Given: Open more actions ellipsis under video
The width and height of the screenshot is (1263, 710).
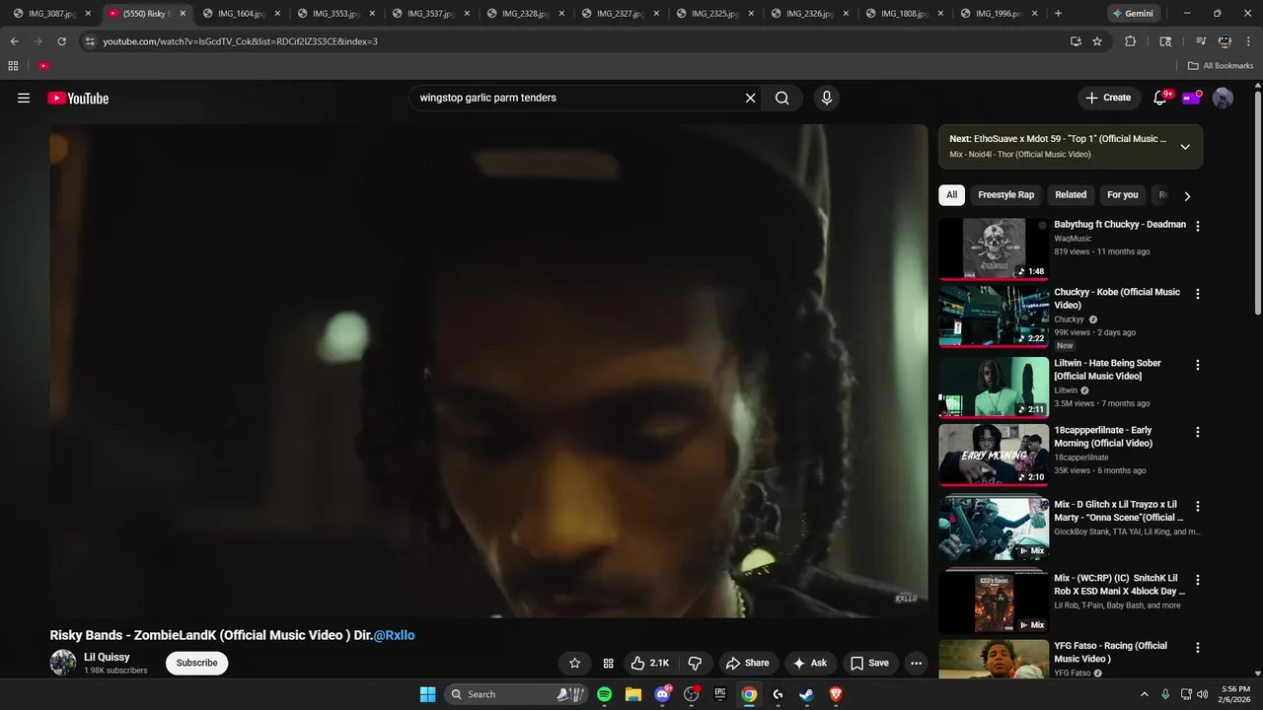Looking at the screenshot, I should tap(917, 663).
